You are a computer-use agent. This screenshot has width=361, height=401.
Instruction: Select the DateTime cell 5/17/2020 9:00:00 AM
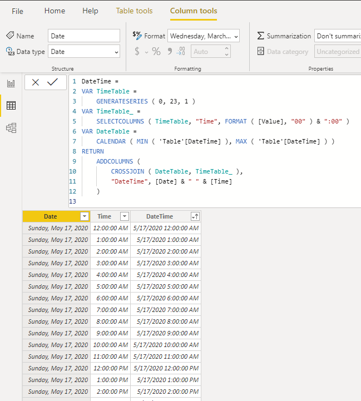click(166, 333)
